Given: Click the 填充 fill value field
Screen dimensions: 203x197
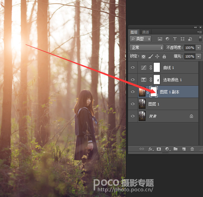Looking at the screenshot, I should coord(190,56).
